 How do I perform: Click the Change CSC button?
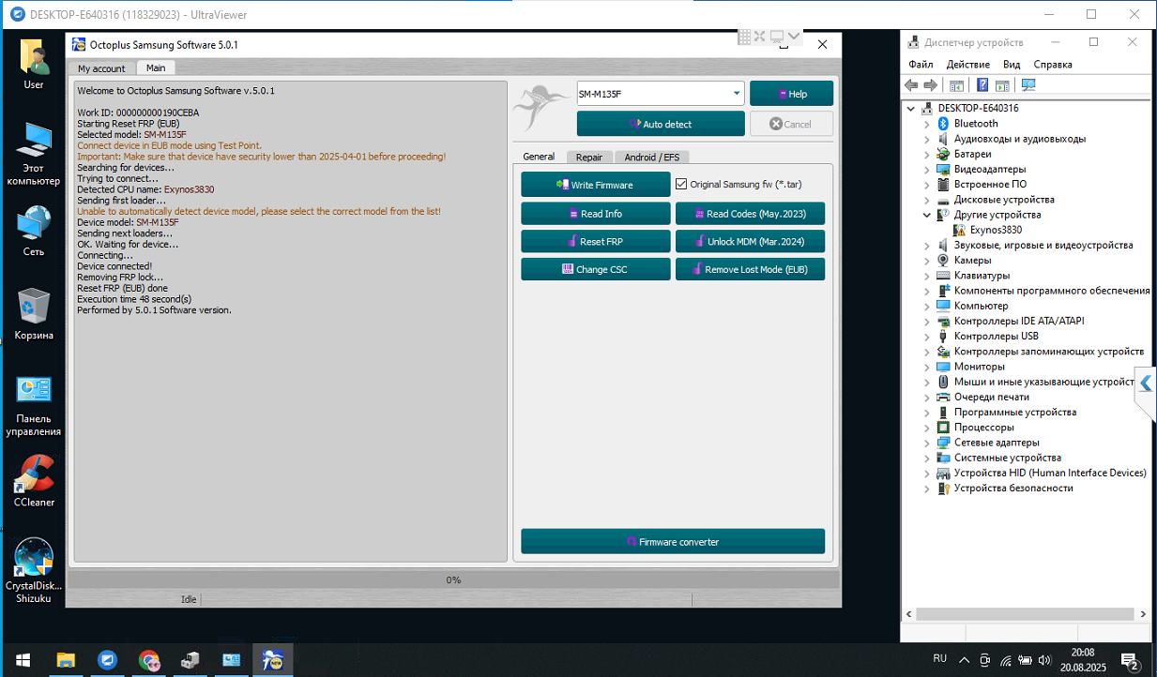coord(596,270)
